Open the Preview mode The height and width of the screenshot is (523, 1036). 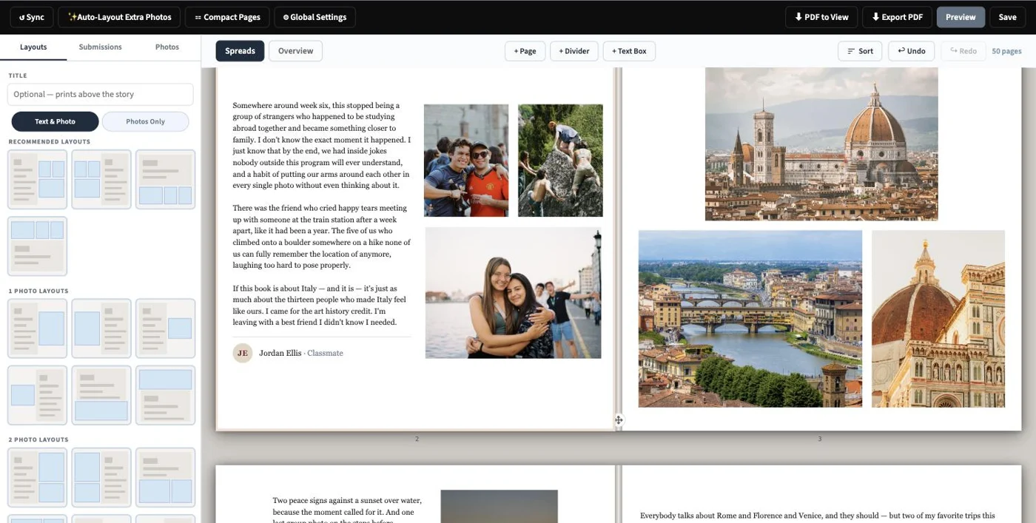click(x=961, y=17)
